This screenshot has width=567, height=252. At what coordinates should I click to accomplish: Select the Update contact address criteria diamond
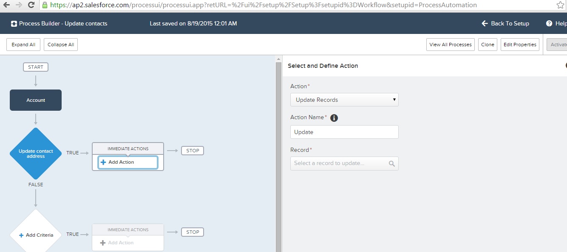tap(35, 154)
